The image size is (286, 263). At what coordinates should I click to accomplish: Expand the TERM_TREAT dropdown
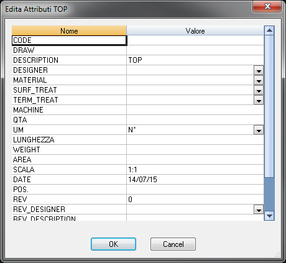pyautogui.click(x=259, y=100)
